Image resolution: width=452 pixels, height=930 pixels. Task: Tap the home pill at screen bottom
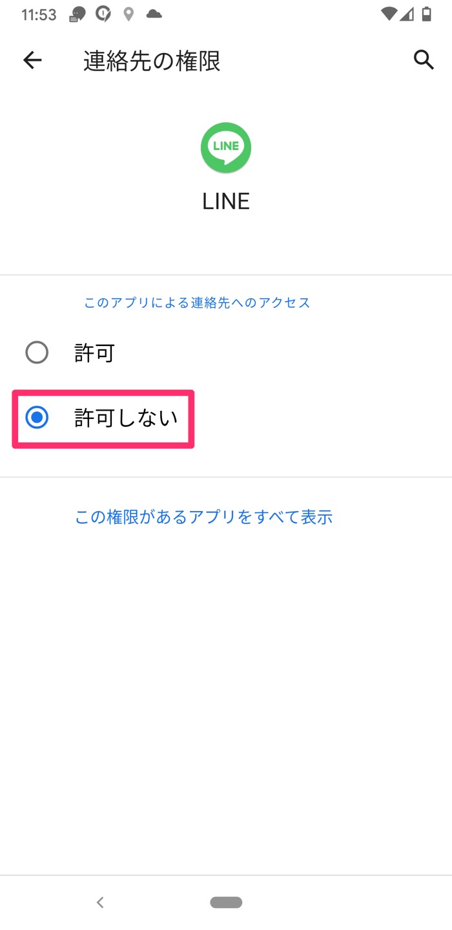225,902
